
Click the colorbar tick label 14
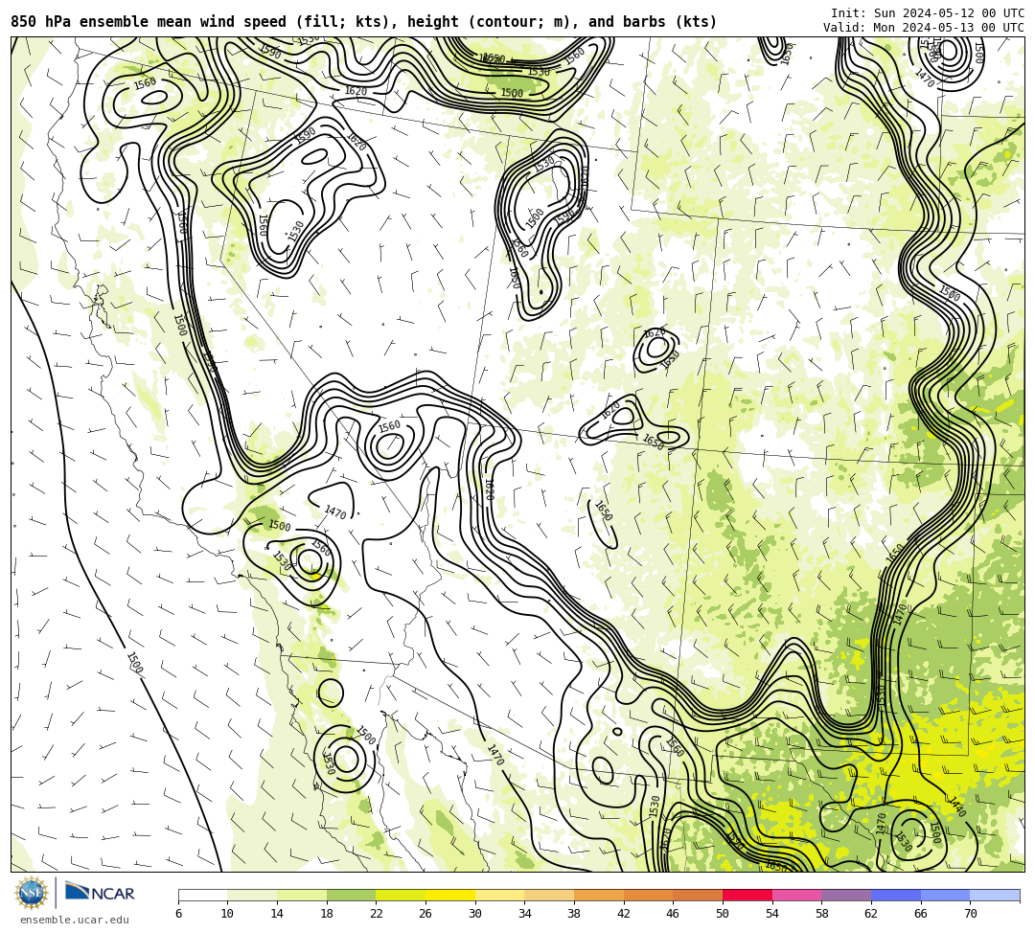(x=277, y=914)
